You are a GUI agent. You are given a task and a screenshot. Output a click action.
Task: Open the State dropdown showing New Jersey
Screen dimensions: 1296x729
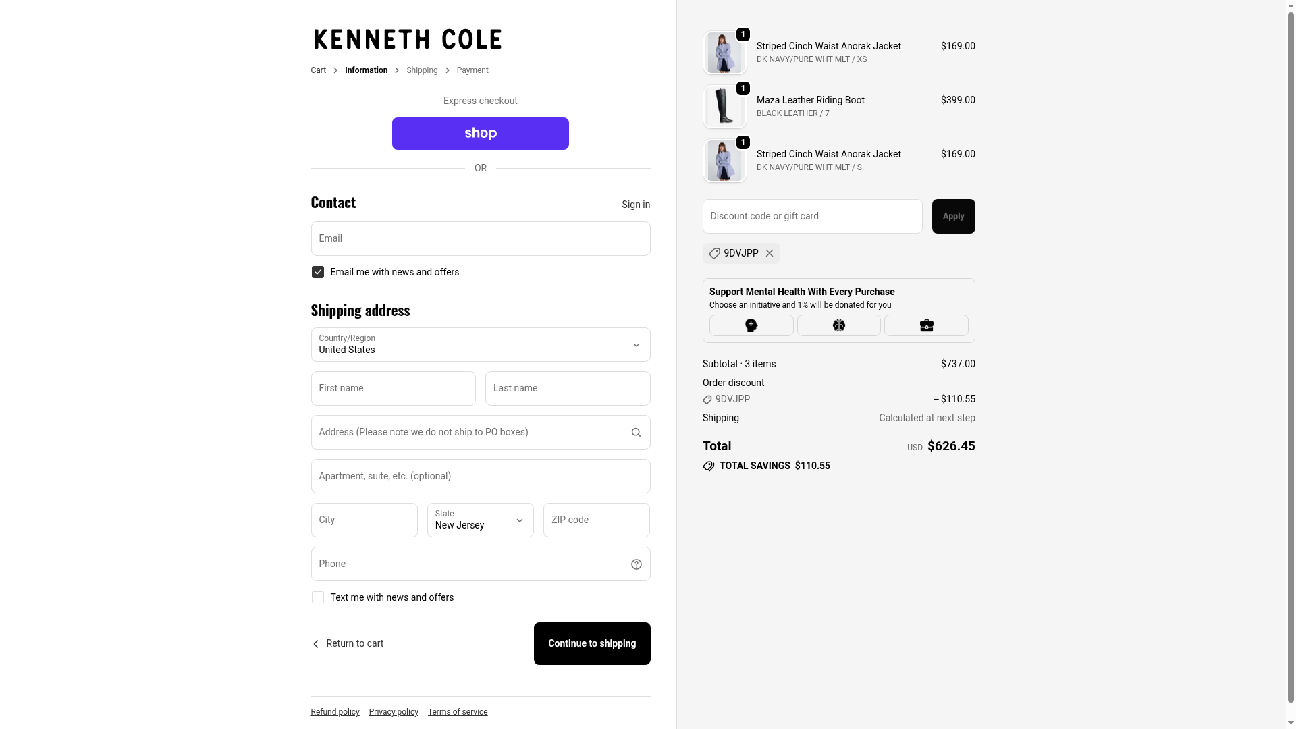point(480,520)
